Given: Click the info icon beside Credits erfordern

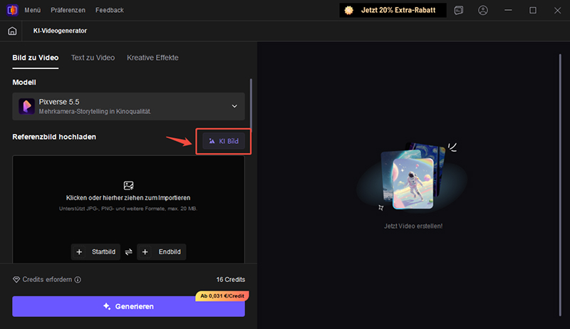Looking at the screenshot, I should point(78,280).
